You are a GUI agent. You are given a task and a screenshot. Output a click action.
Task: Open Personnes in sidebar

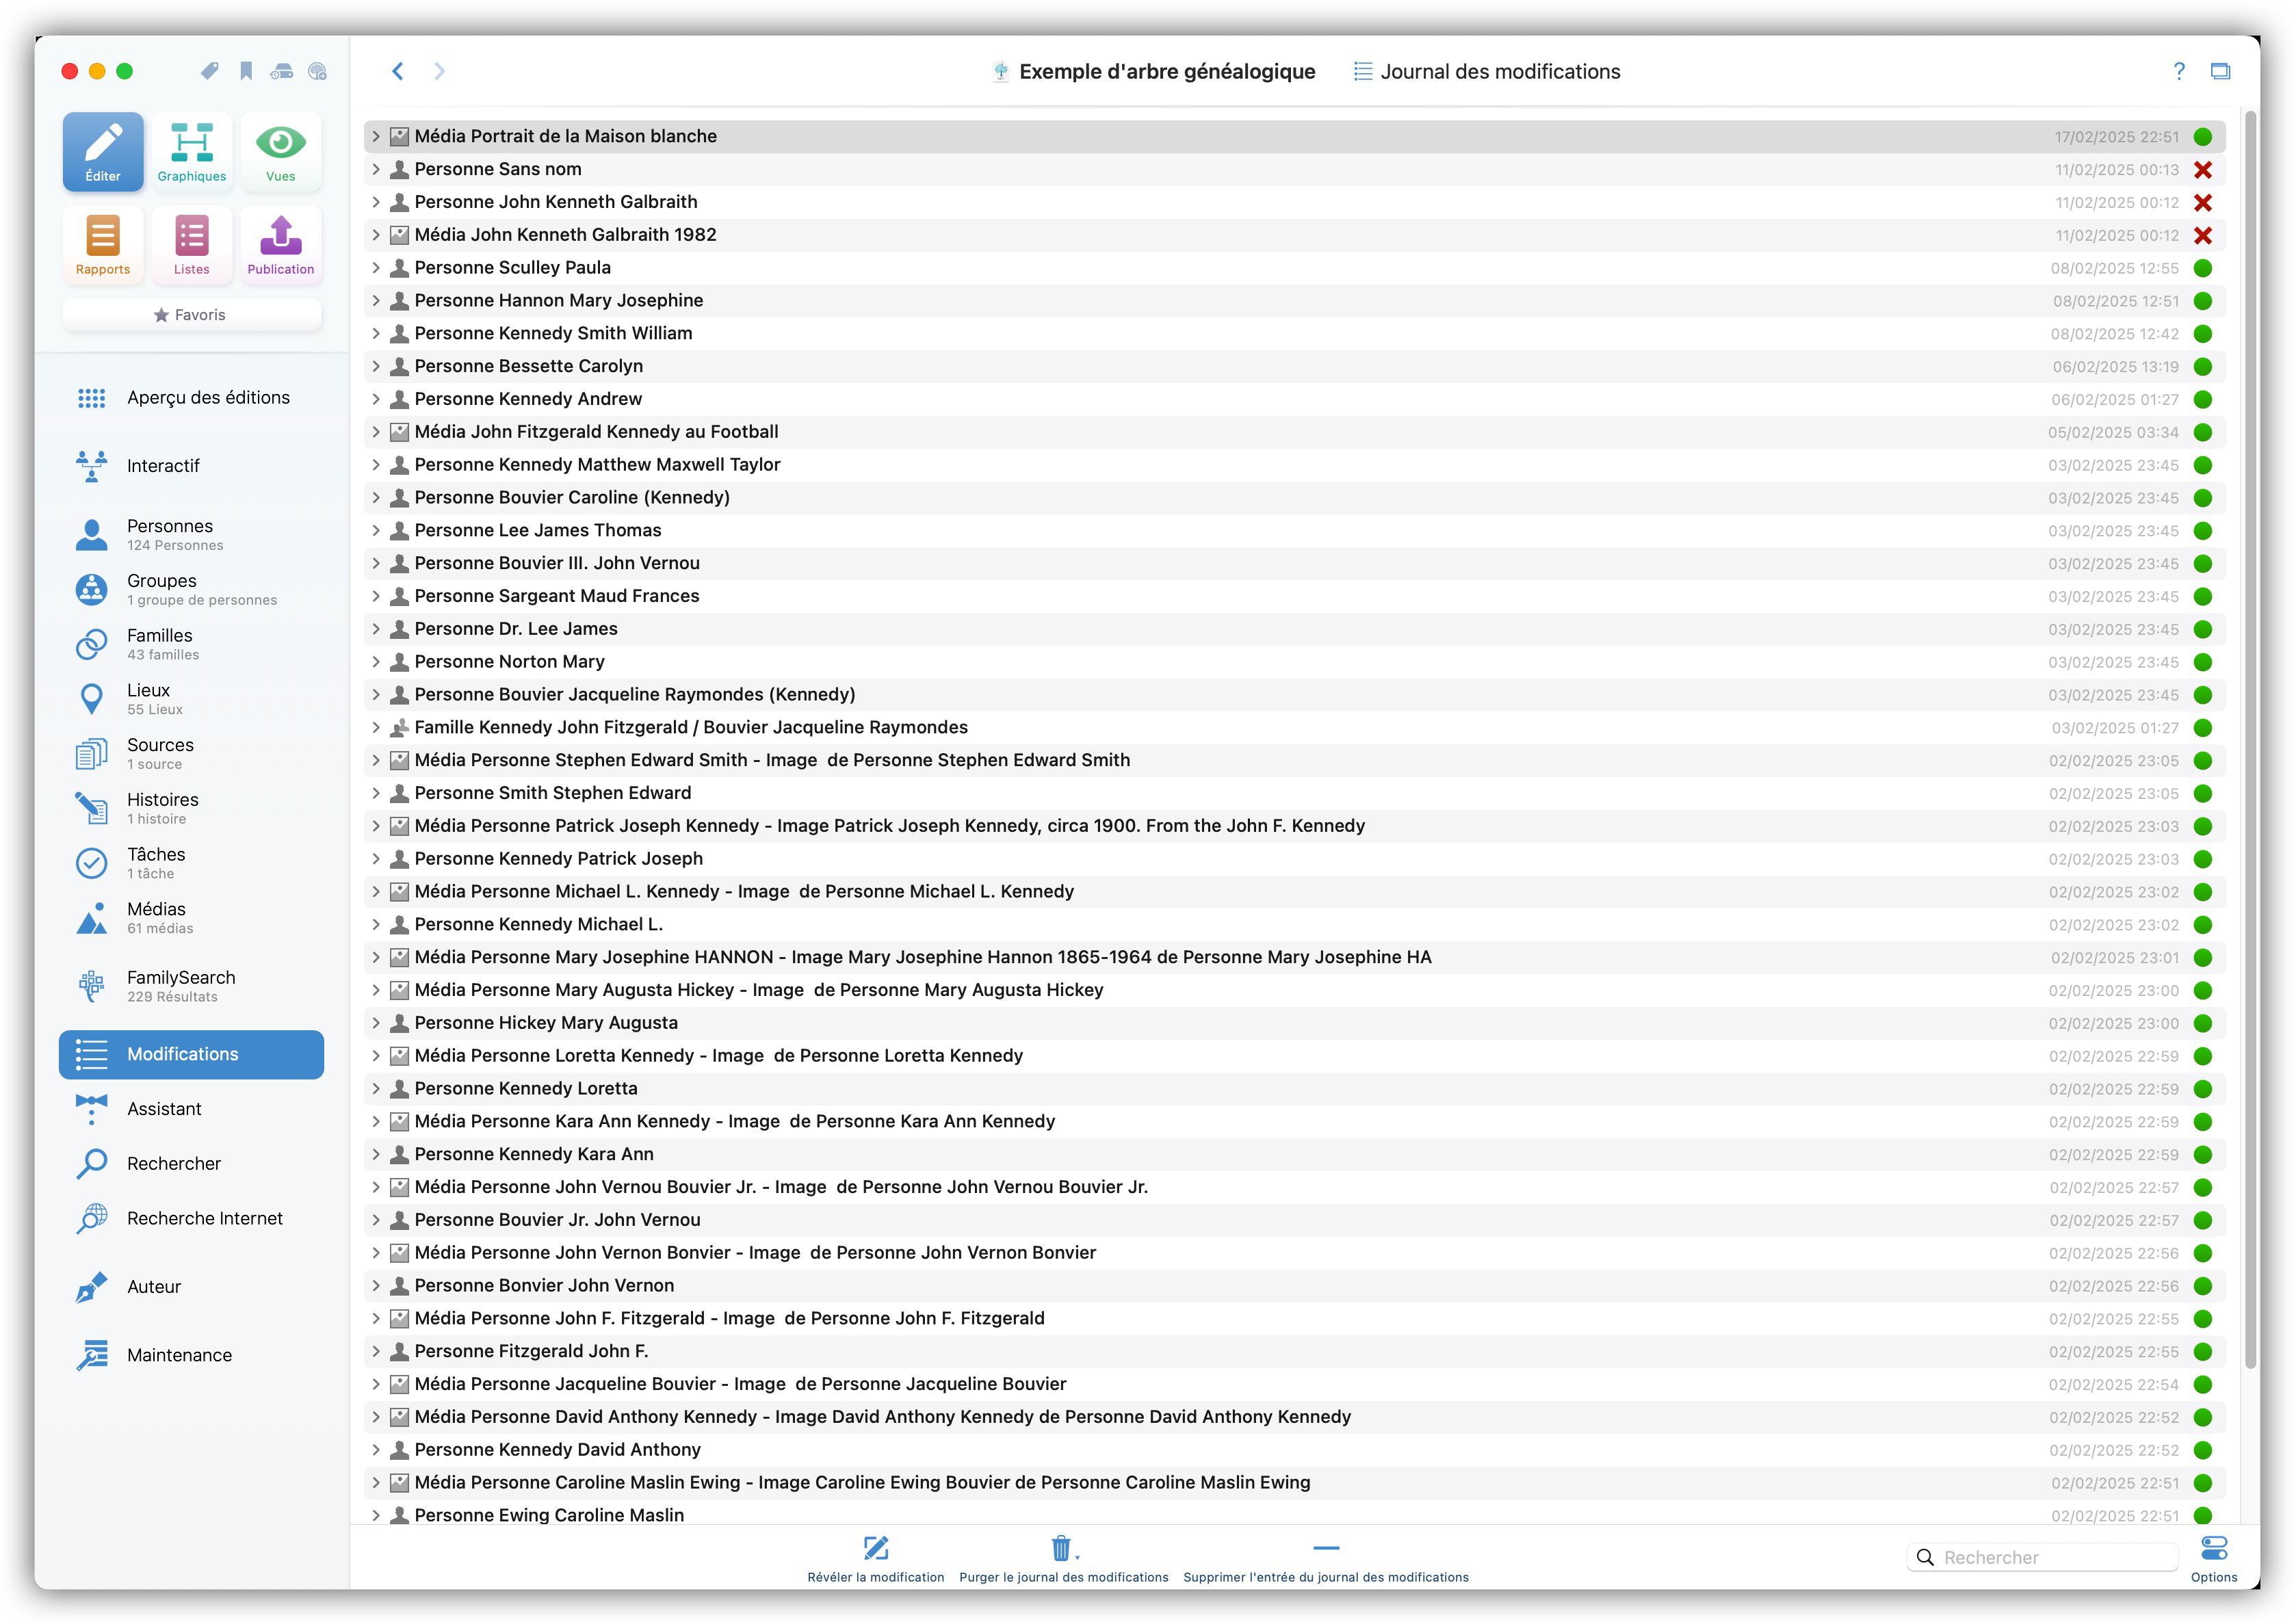(x=191, y=535)
